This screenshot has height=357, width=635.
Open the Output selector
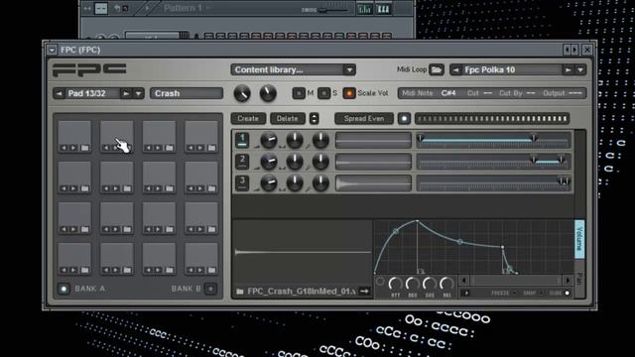pos(575,93)
